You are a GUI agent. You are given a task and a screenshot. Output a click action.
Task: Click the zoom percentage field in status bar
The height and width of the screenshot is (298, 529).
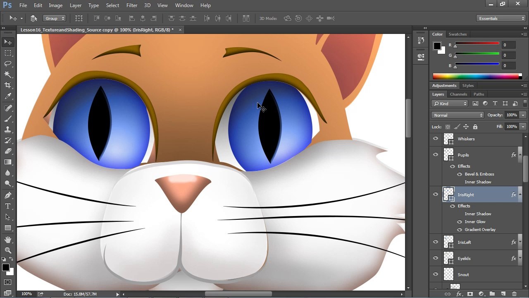[x=26, y=294]
